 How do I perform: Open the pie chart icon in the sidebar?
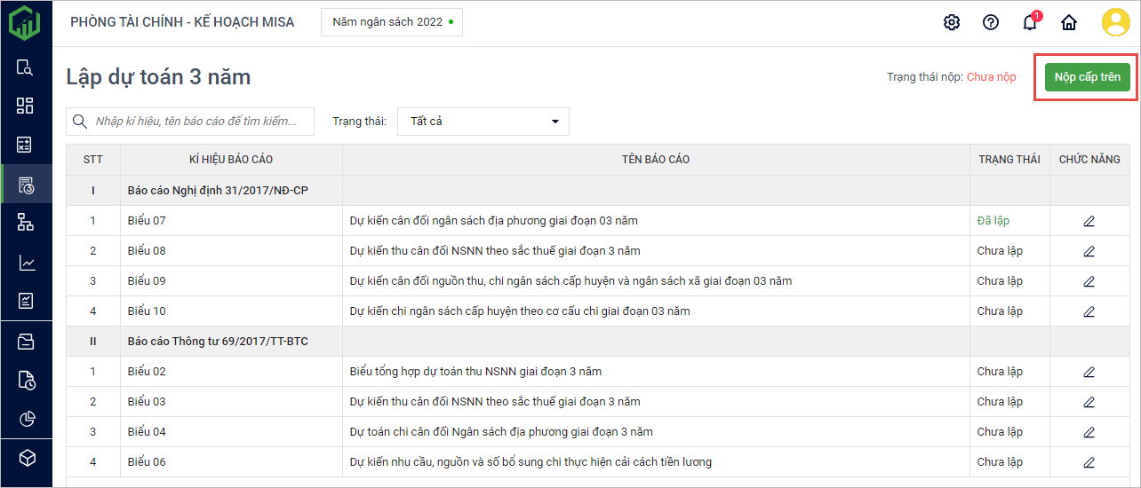pos(26,419)
